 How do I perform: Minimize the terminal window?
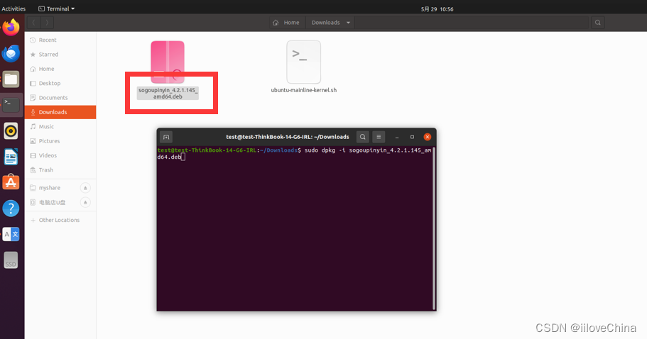pos(396,137)
